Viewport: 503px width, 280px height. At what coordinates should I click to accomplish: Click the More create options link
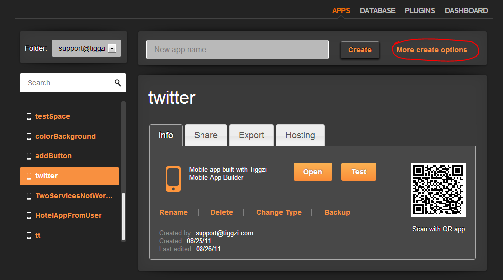431,50
